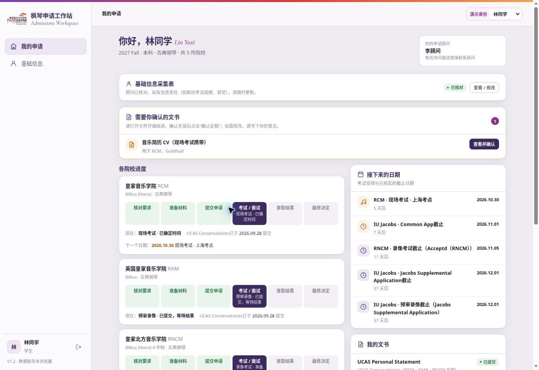Click RCM's 准备材料 stage step
The height and width of the screenshot is (370, 539).
tap(178, 213)
